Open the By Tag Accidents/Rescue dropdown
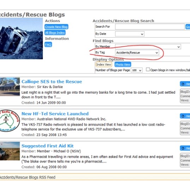This screenshot has height=190, width=190. click(137, 53)
